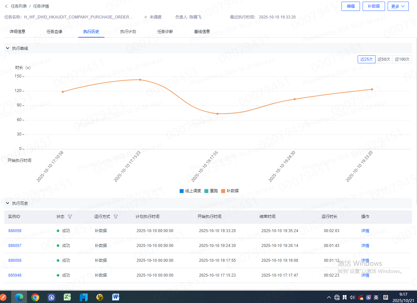The image size is (417, 303).
Task: Switch chart range to 近100次
Action: (x=402, y=59)
